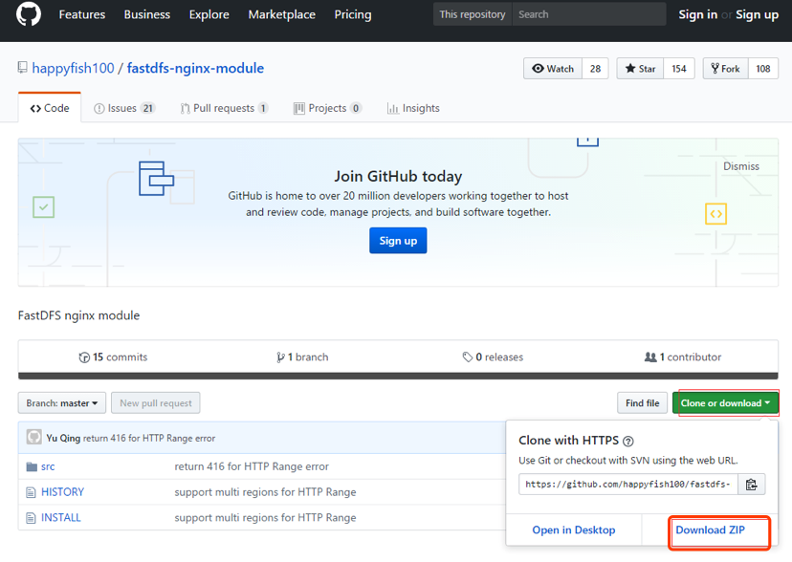Open INSTALL row commit message link

(x=265, y=518)
